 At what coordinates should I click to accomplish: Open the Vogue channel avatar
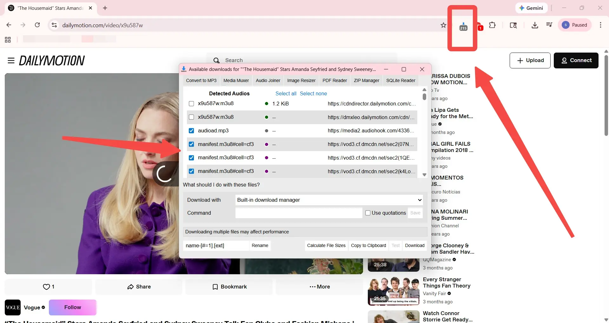13,307
